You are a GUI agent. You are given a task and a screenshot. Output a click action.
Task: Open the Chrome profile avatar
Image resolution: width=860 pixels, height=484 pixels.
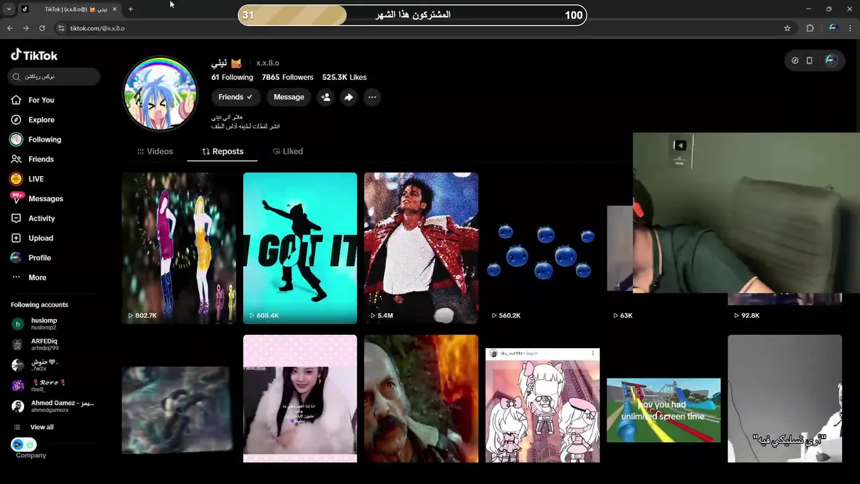tap(833, 28)
